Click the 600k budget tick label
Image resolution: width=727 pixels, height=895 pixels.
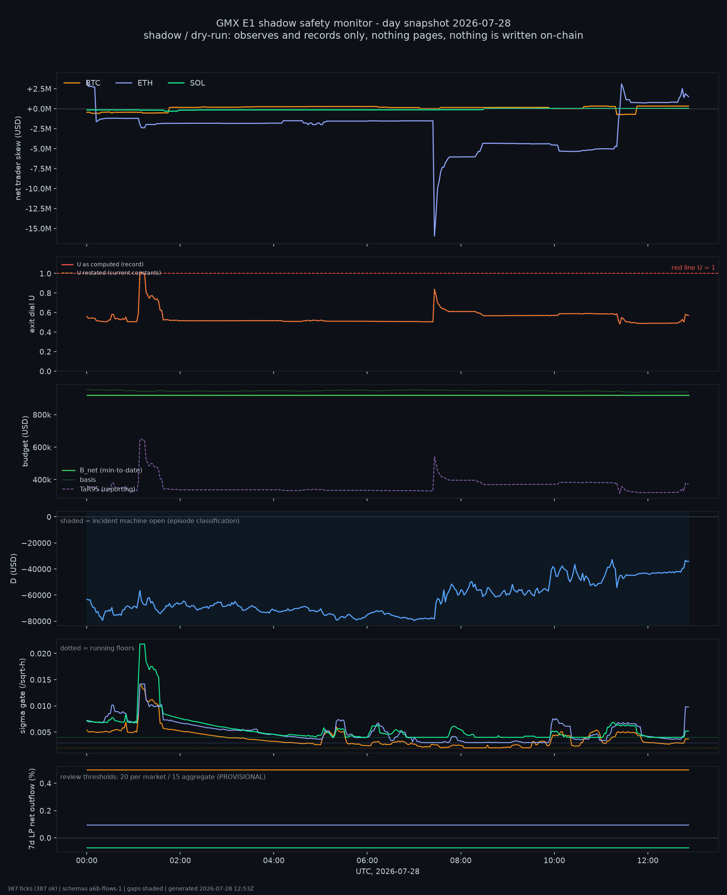coord(42,447)
